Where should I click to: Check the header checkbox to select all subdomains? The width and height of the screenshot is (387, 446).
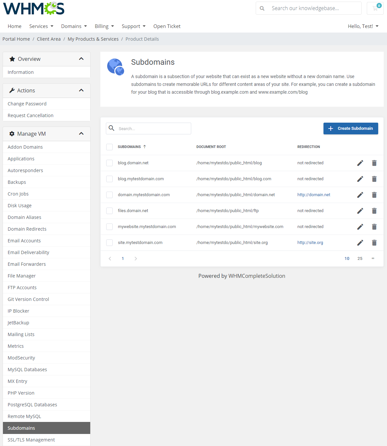(109, 147)
